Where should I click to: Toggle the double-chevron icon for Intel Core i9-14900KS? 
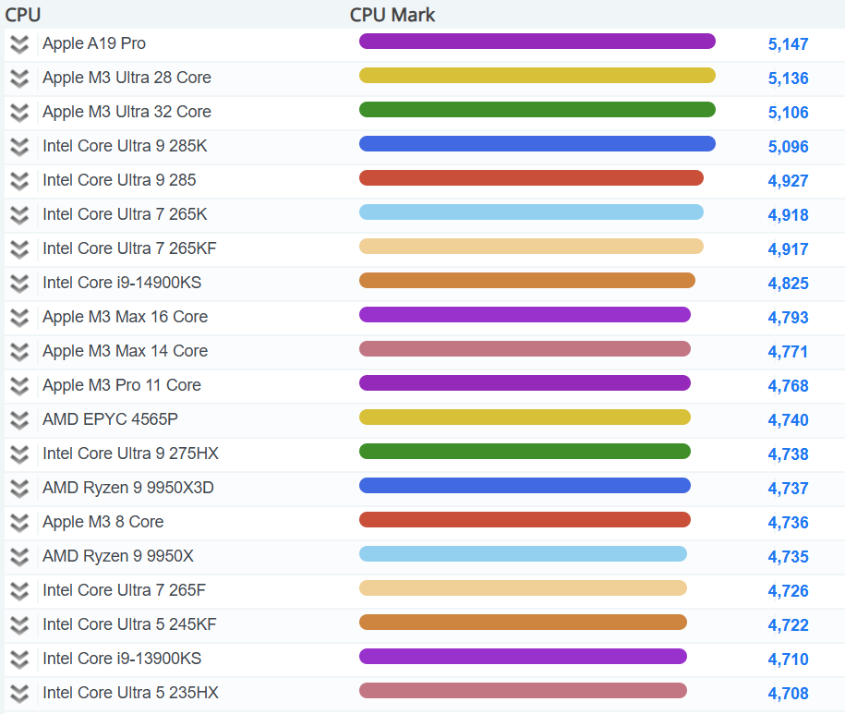click(19, 284)
